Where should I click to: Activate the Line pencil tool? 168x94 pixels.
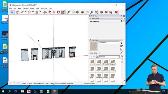(x=22, y=12)
